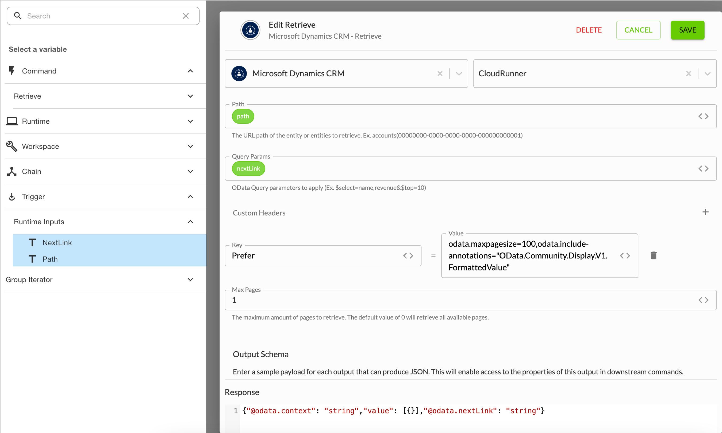
Task: Click the Runtime laptop icon
Action: tap(12, 121)
